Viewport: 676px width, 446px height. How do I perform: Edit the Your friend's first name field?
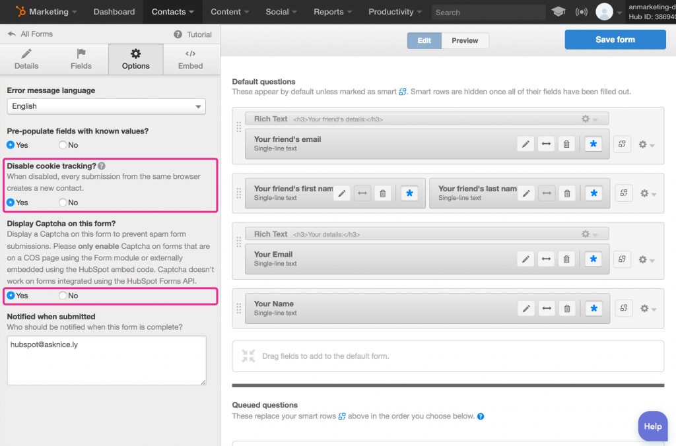342,193
